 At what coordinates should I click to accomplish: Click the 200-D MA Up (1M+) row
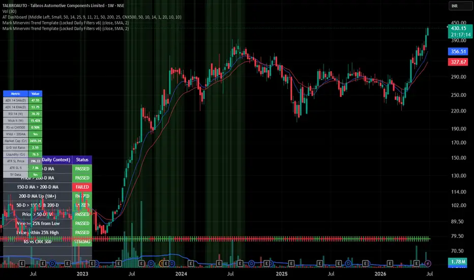[x=38, y=196]
